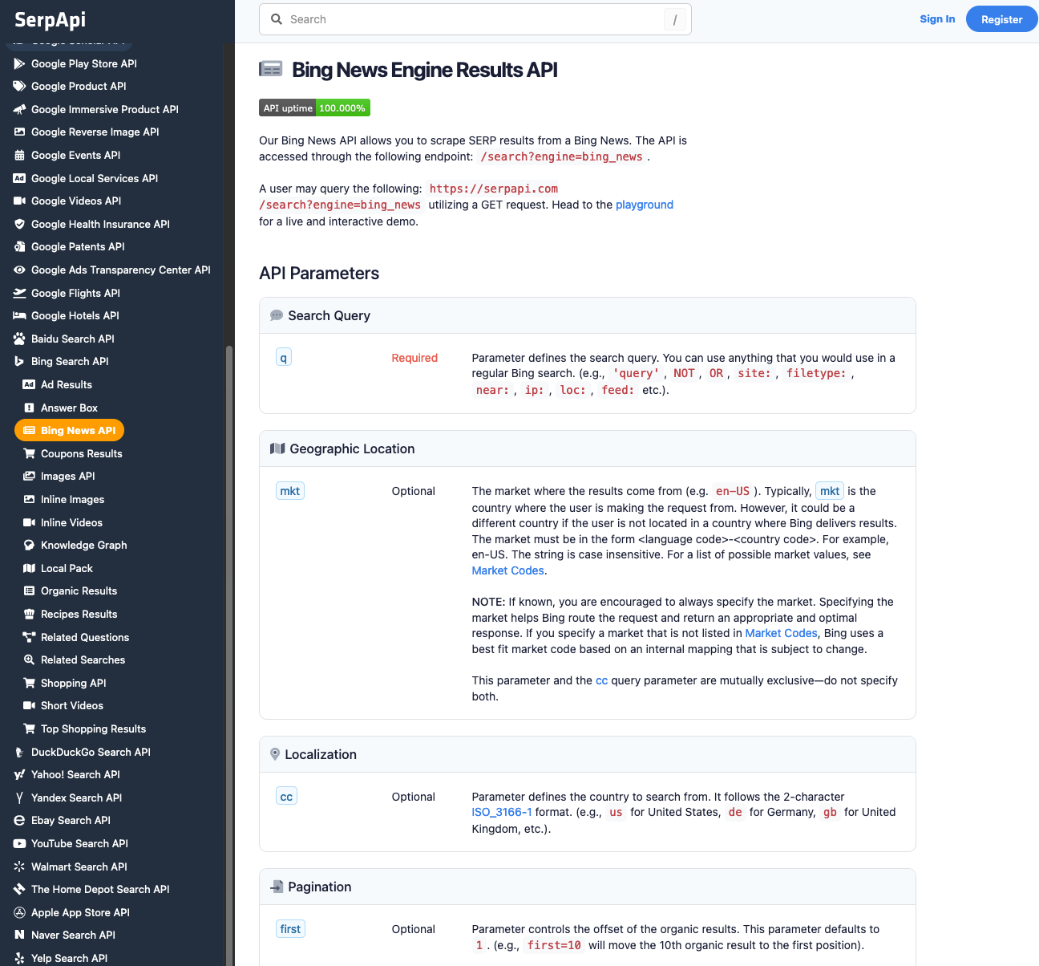Click the Sign In link
The height and width of the screenshot is (966, 1039).
pyautogui.click(x=937, y=19)
